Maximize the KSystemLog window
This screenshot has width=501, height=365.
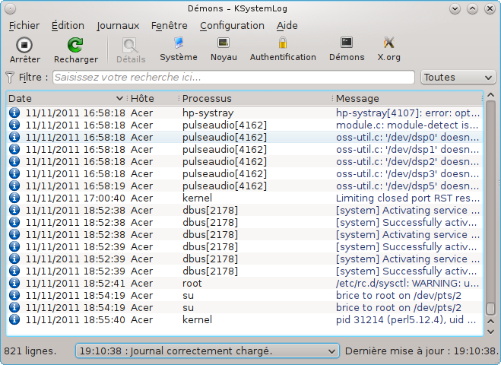pyautogui.click(x=472, y=9)
